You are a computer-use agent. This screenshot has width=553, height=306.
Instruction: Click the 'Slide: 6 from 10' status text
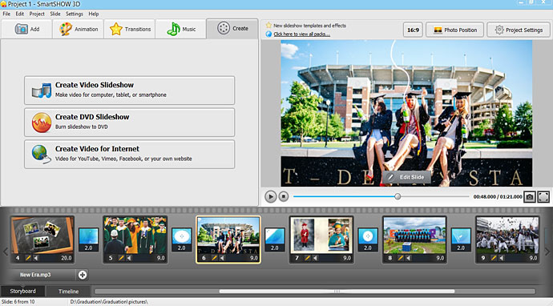click(18, 302)
